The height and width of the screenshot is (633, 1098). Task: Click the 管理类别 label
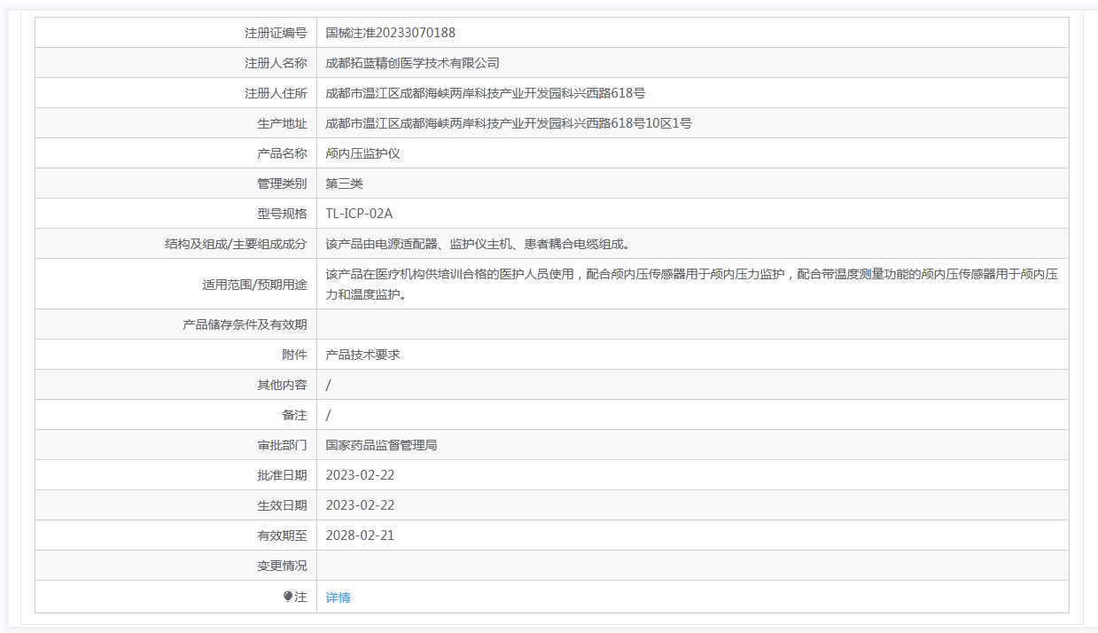[x=282, y=184]
